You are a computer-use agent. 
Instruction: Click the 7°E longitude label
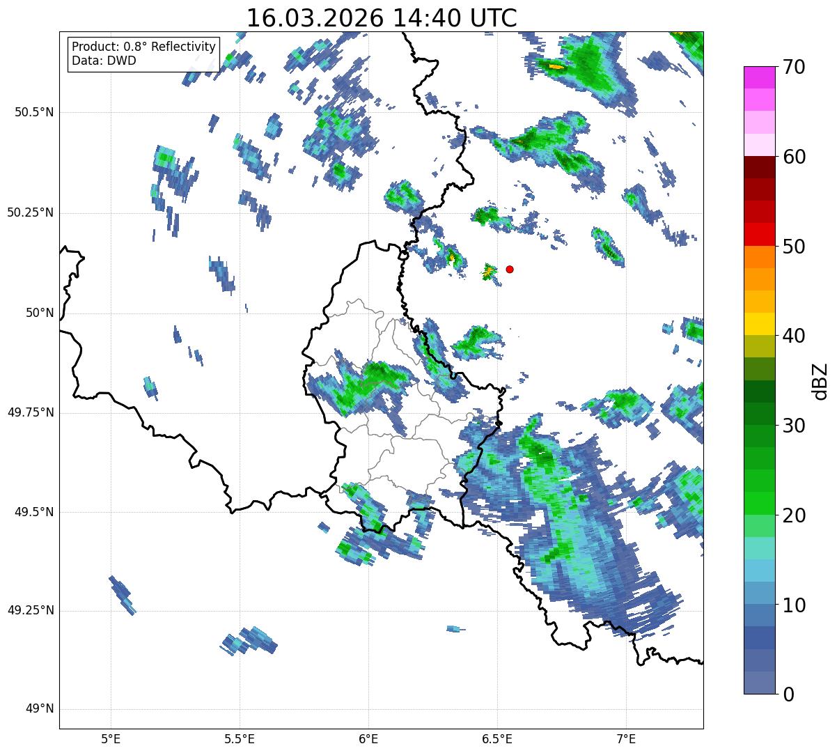coord(626,738)
